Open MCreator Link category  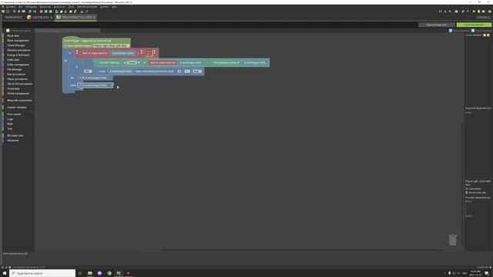tap(15, 135)
